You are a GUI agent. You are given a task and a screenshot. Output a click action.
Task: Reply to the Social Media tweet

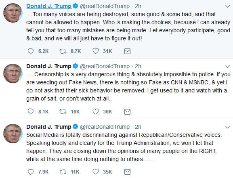tap(31, 172)
